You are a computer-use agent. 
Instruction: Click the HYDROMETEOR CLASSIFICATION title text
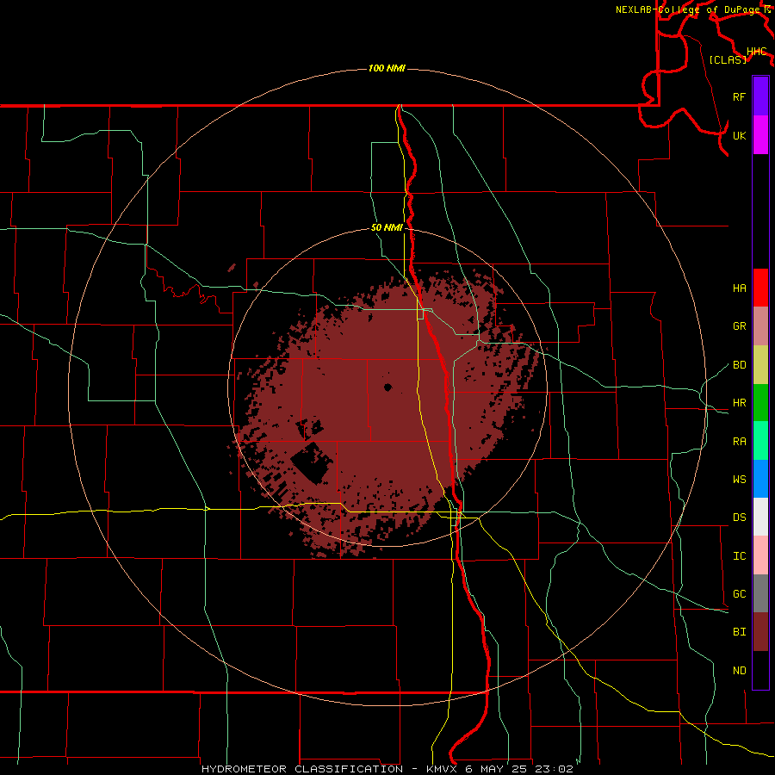[302, 769]
